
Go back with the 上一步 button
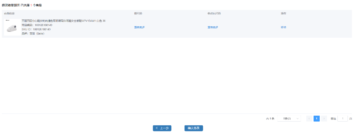click(x=162, y=128)
